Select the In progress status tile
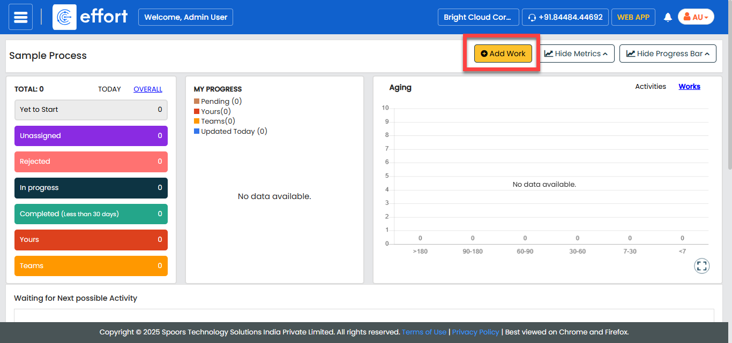The width and height of the screenshot is (732, 343). click(x=91, y=188)
